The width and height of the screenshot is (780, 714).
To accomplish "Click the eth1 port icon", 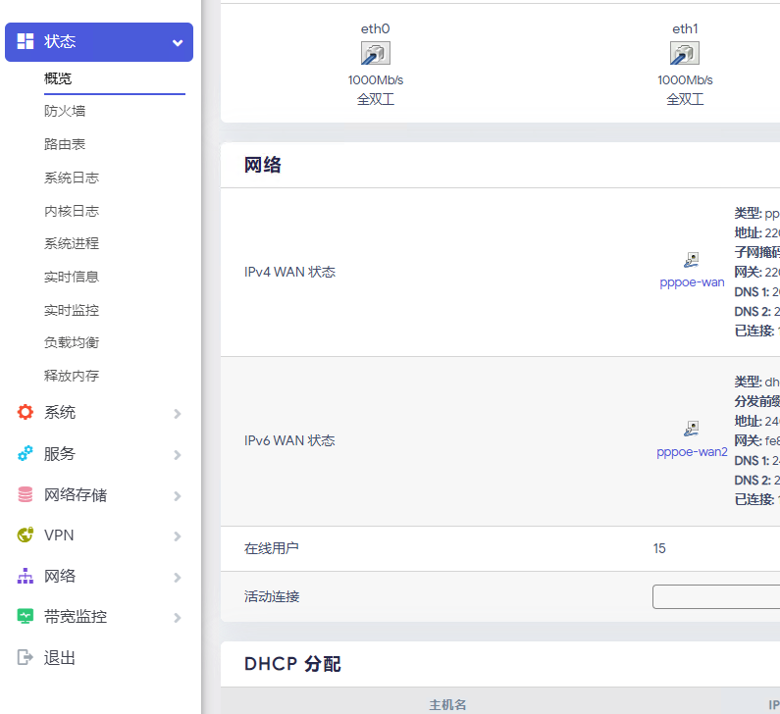I will [685, 53].
